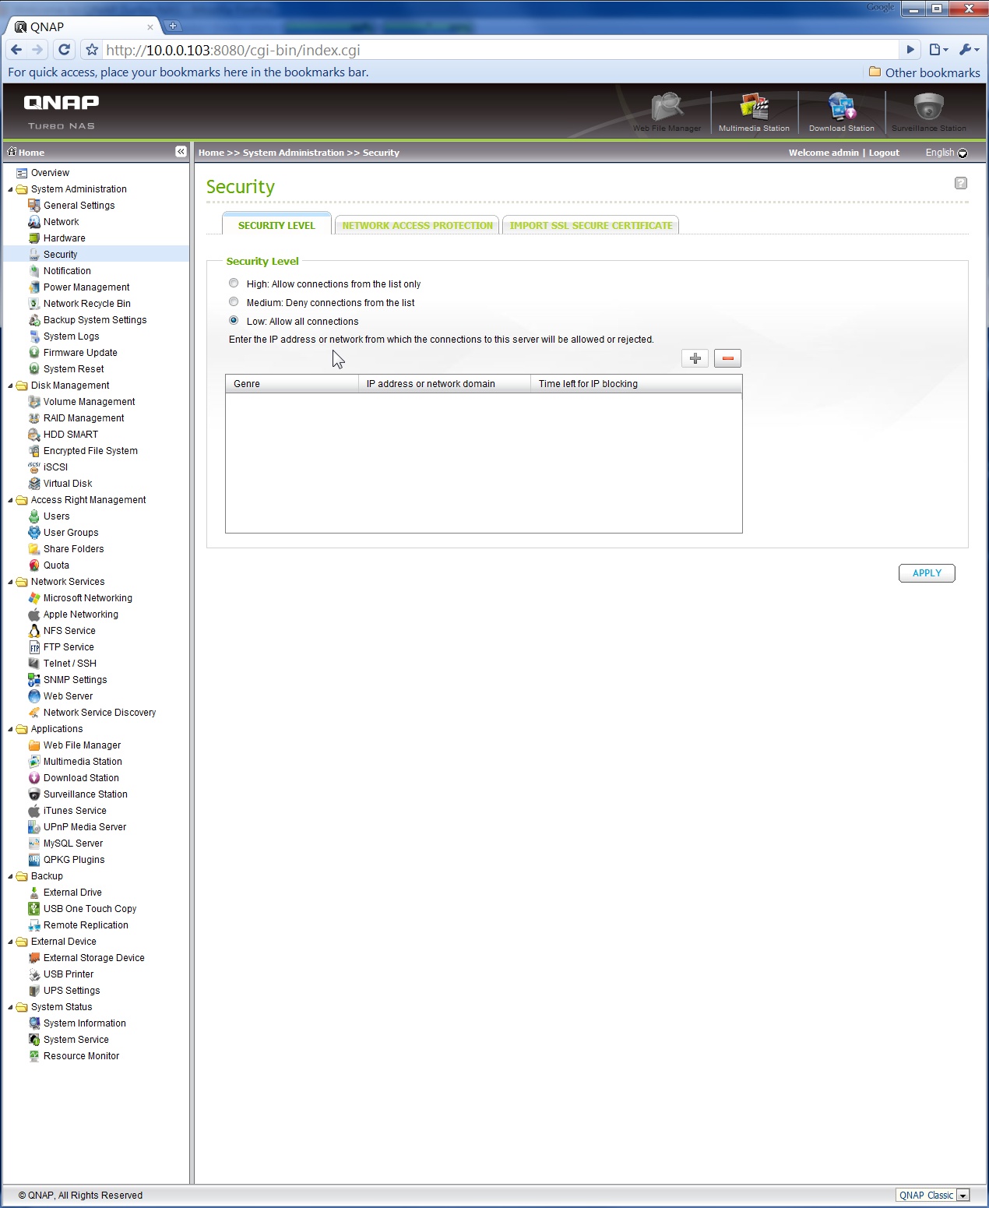Click the browser reload icon
Screen dimensions: 989x1208
point(65,50)
